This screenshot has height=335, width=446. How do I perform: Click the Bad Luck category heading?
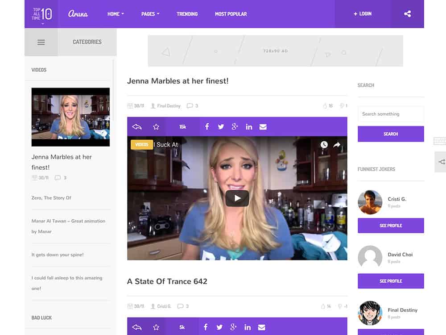[x=41, y=318]
